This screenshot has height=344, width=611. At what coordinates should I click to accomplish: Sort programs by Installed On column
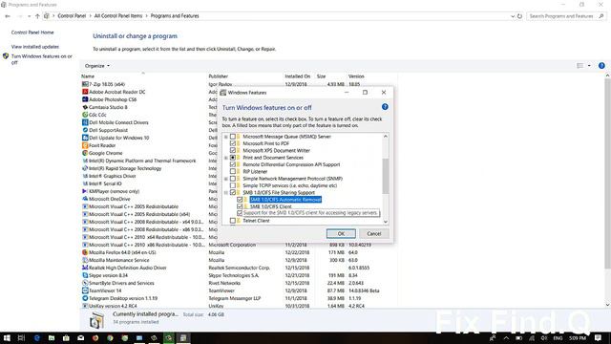(x=297, y=76)
